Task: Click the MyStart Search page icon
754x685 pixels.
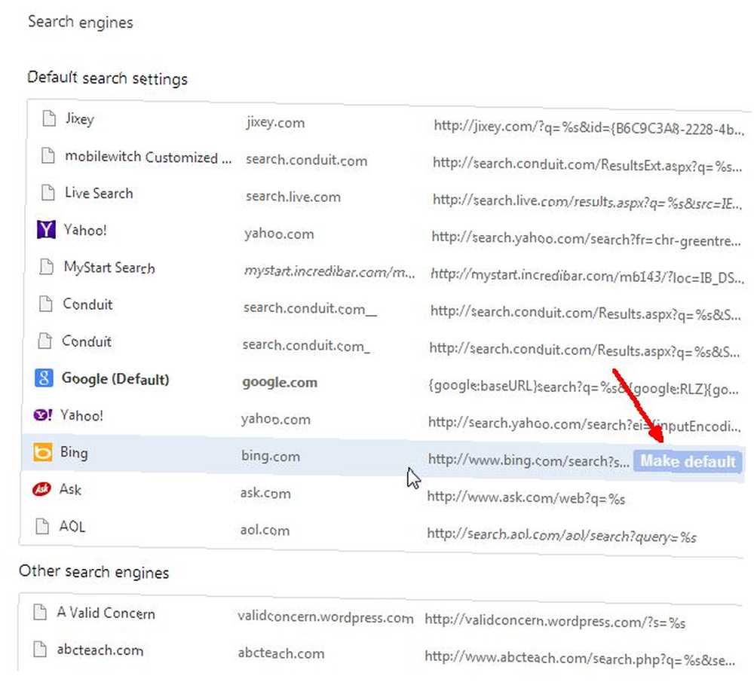Action: (x=46, y=266)
